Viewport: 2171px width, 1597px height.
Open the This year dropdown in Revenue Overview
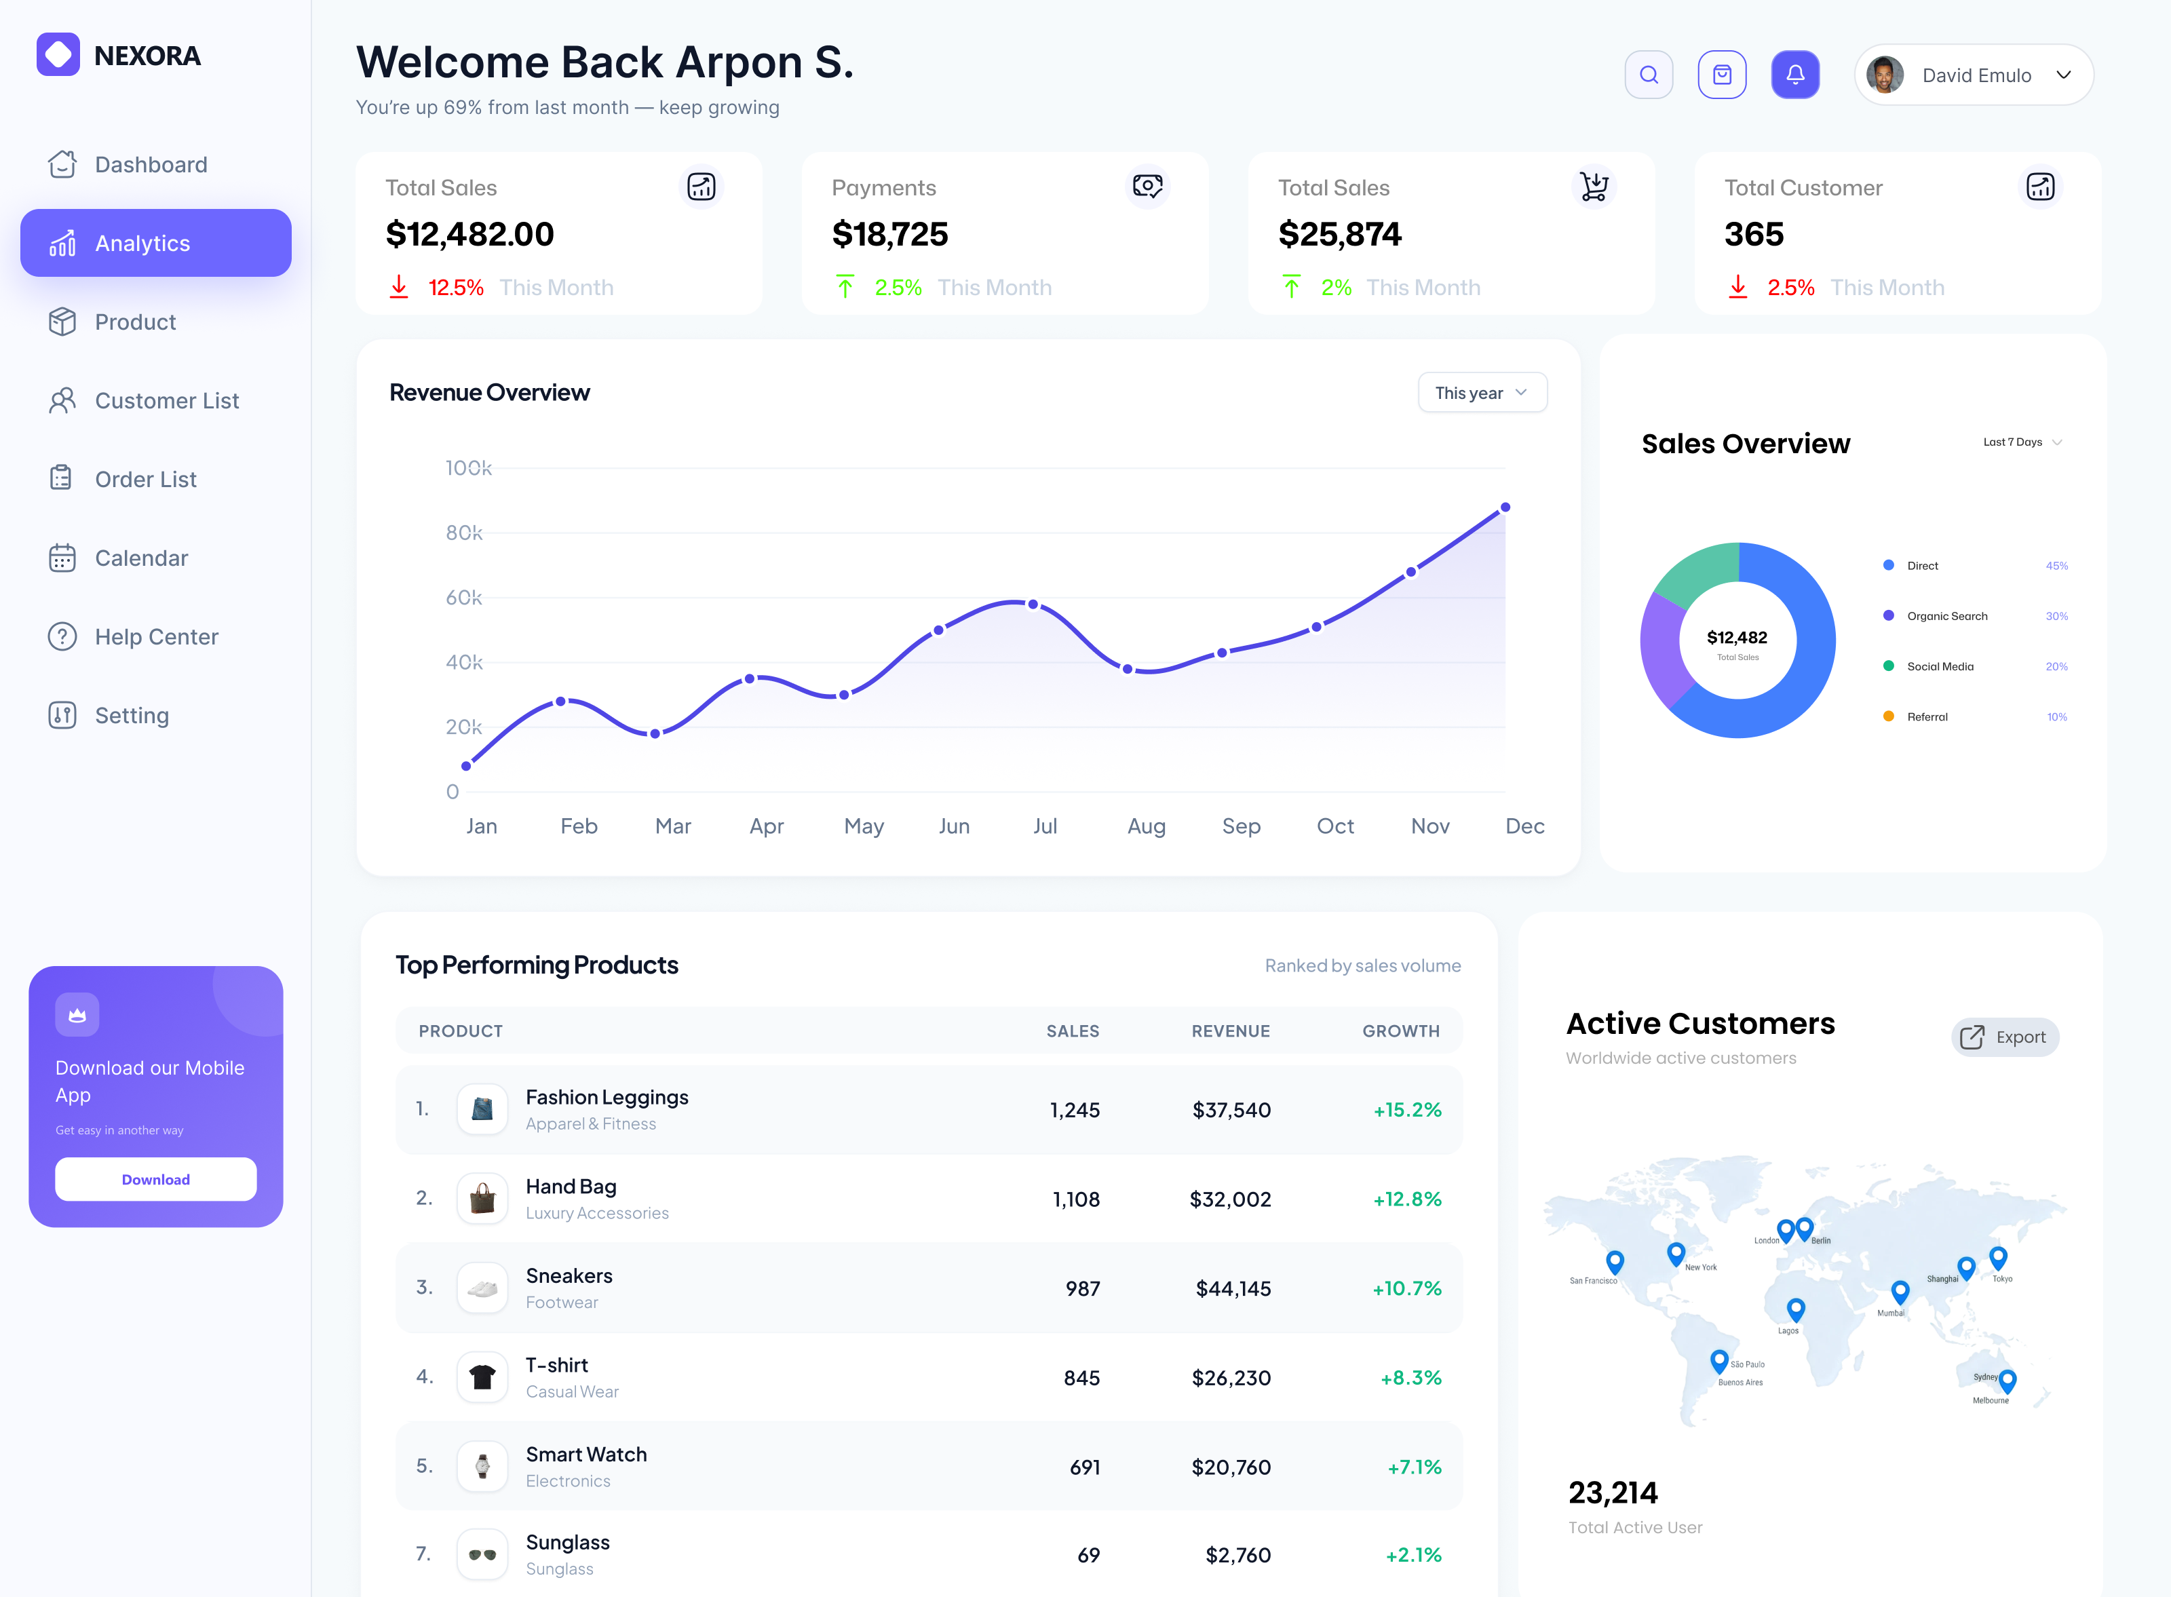(x=1482, y=393)
